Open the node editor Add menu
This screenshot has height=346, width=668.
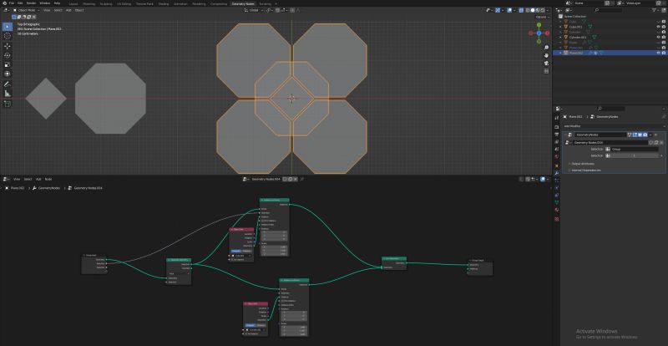point(38,179)
